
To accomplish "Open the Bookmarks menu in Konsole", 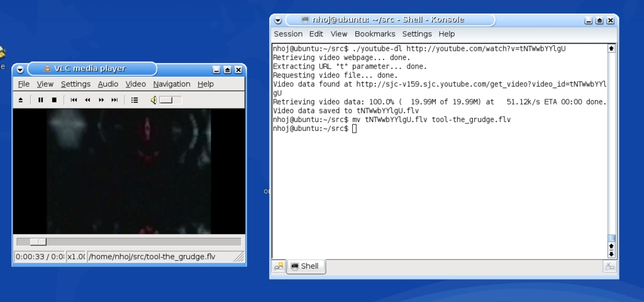I will (375, 34).
